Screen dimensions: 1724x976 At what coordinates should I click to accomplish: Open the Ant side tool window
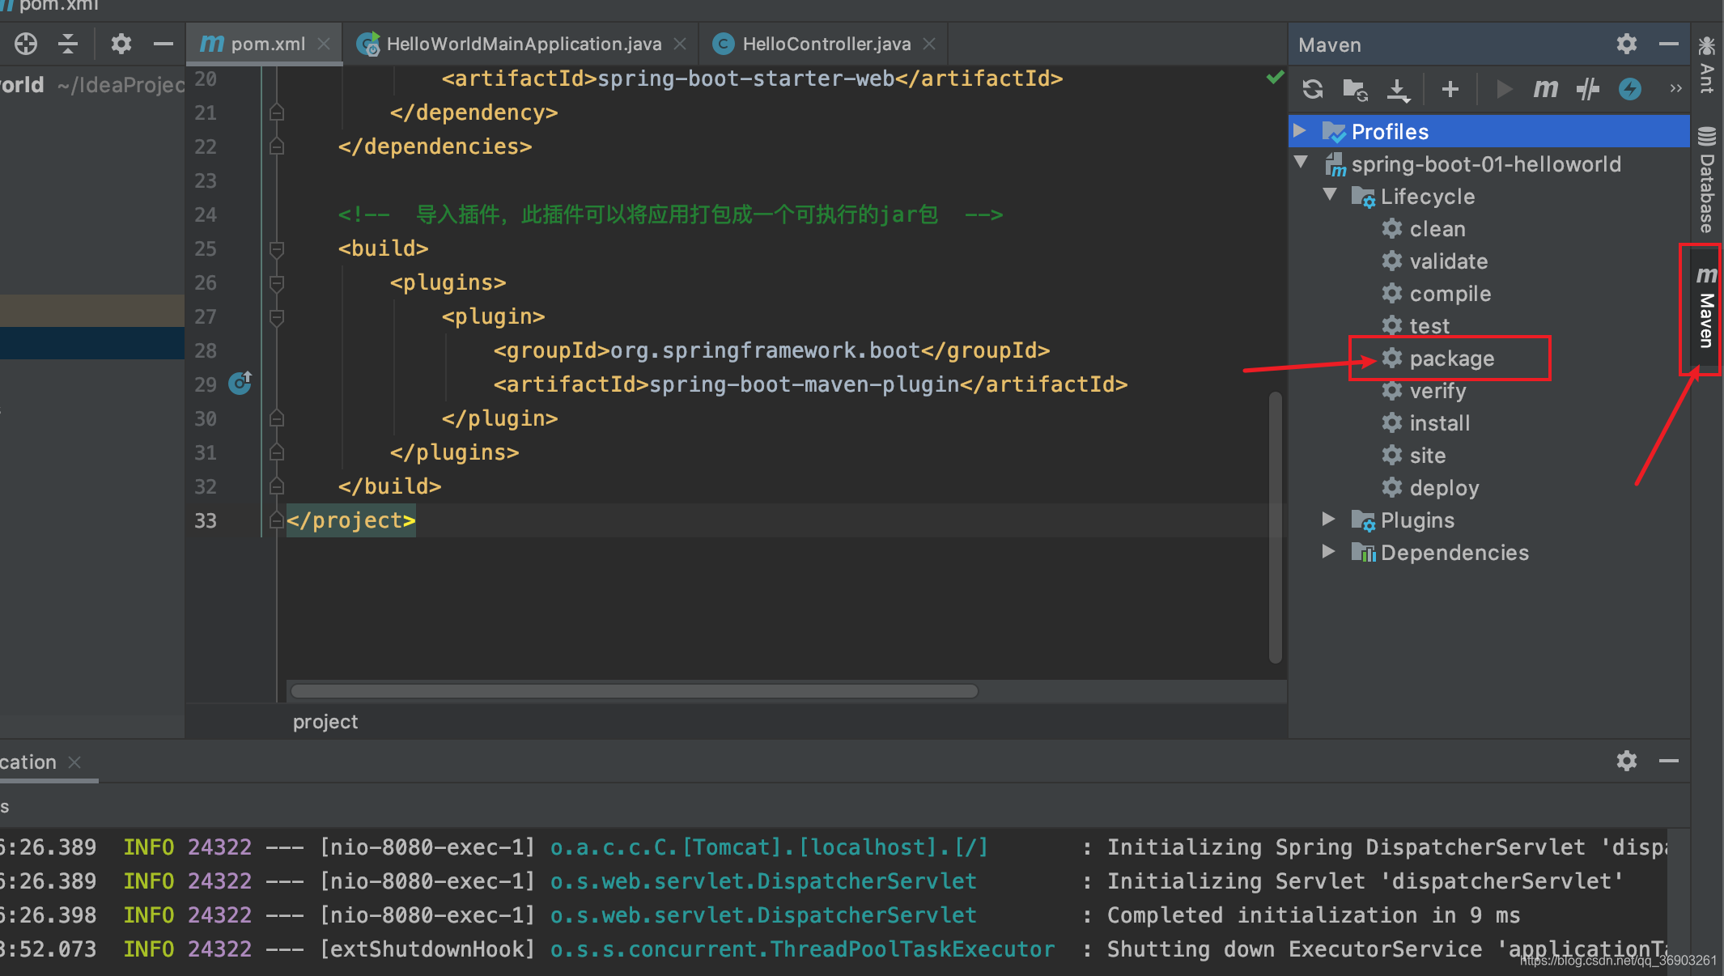click(1707, 65)
